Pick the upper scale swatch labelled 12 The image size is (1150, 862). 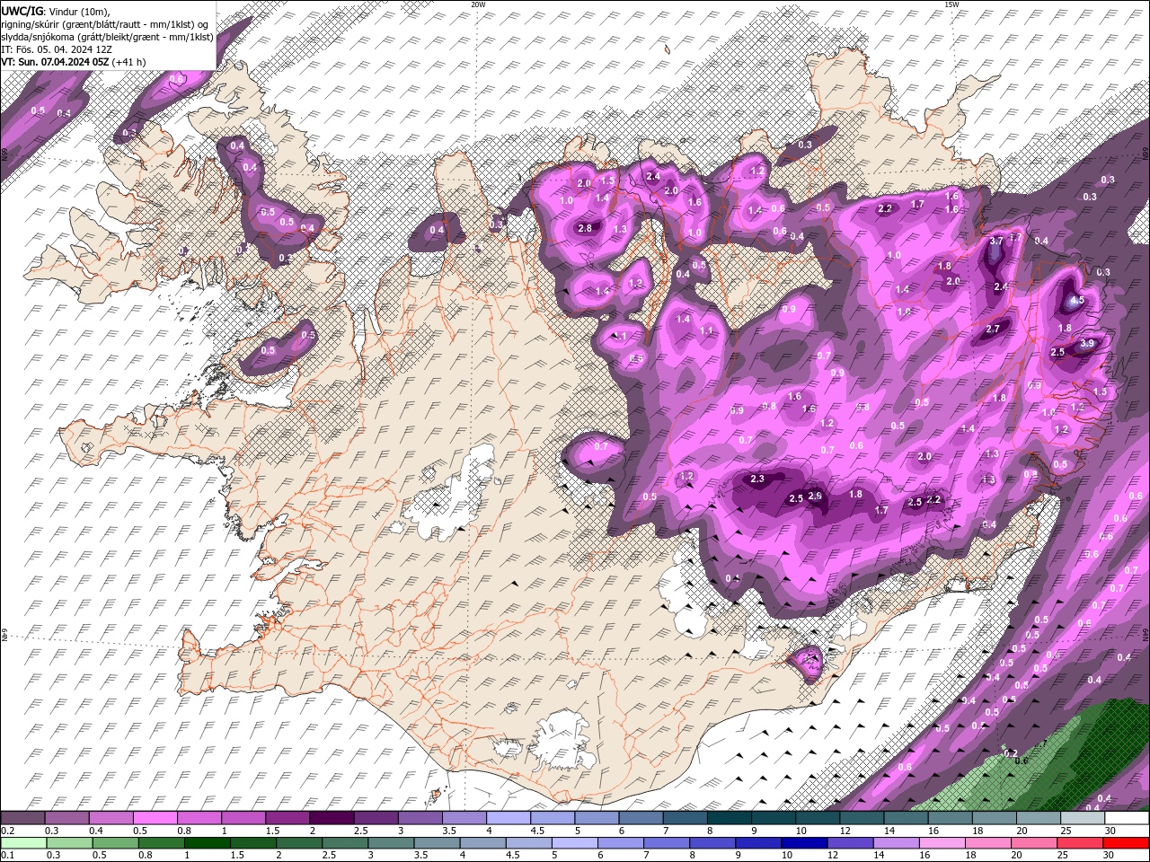862,818
